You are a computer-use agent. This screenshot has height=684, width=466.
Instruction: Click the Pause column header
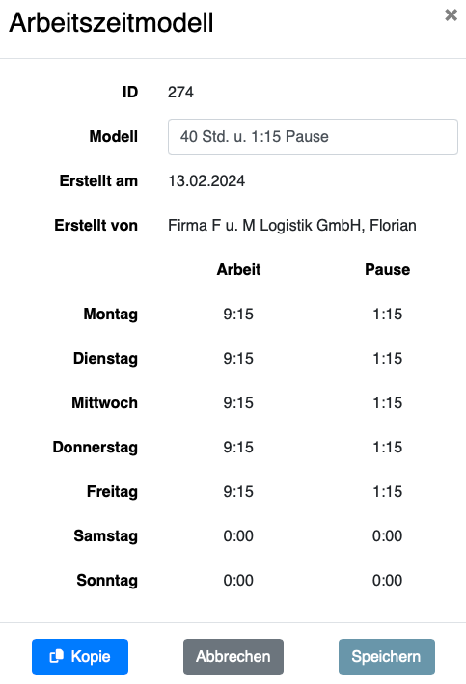[x=388, y=269]
